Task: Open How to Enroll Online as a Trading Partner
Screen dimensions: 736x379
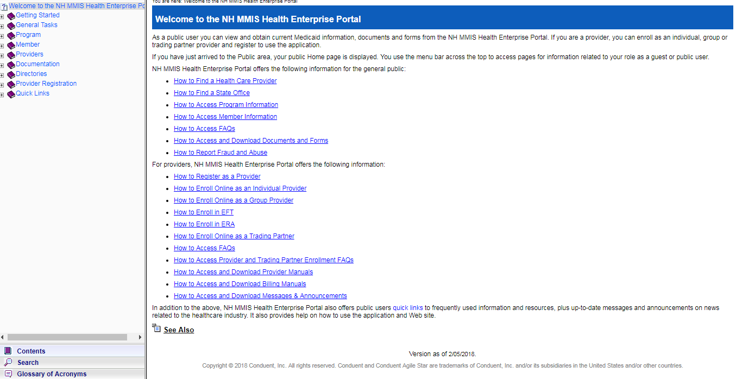Action: tap(234, 236)
